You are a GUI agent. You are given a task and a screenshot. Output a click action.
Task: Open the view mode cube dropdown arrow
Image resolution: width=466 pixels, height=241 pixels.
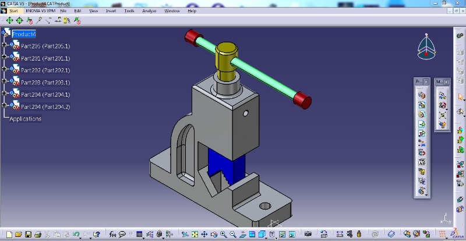tap(266, 238)
